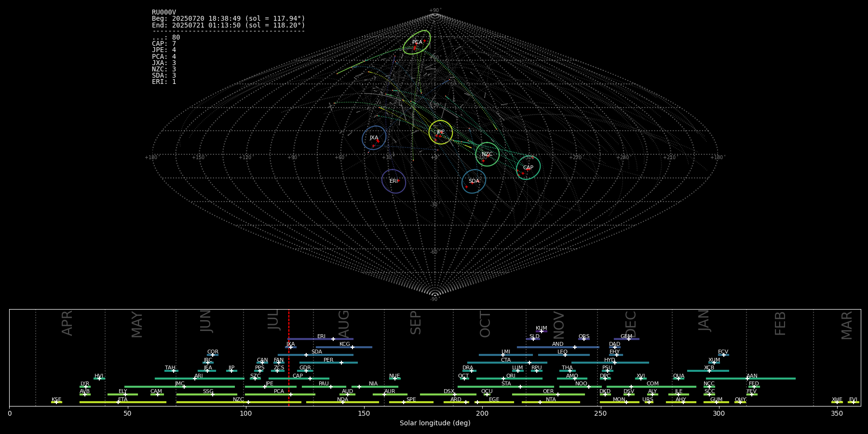Select the LEO shower bar in the timeline
This screenshot has height=434, width=868.
tap(564, 355)
